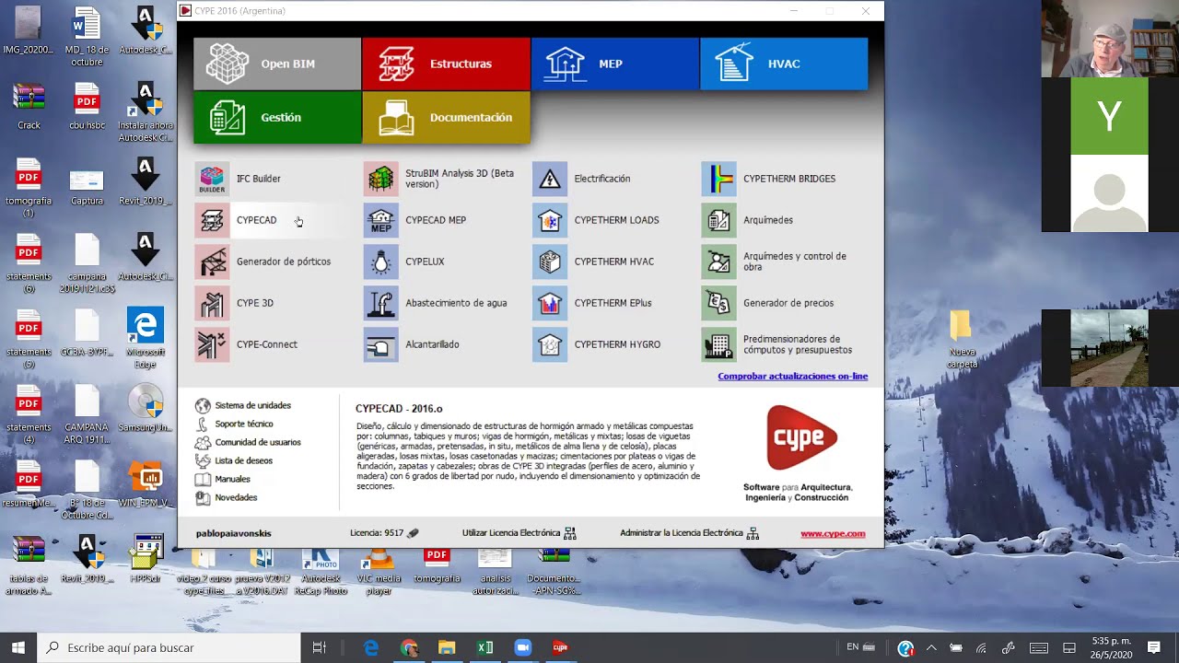Switch to the MEP category
This screenshot has width=1179, height=663.
pyautogui.click(x=615, y=64)
